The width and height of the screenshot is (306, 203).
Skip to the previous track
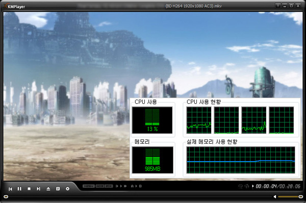tap(10, 189)
